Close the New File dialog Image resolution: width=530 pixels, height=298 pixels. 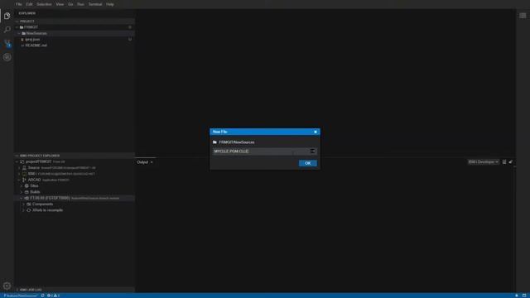(316, 132)
